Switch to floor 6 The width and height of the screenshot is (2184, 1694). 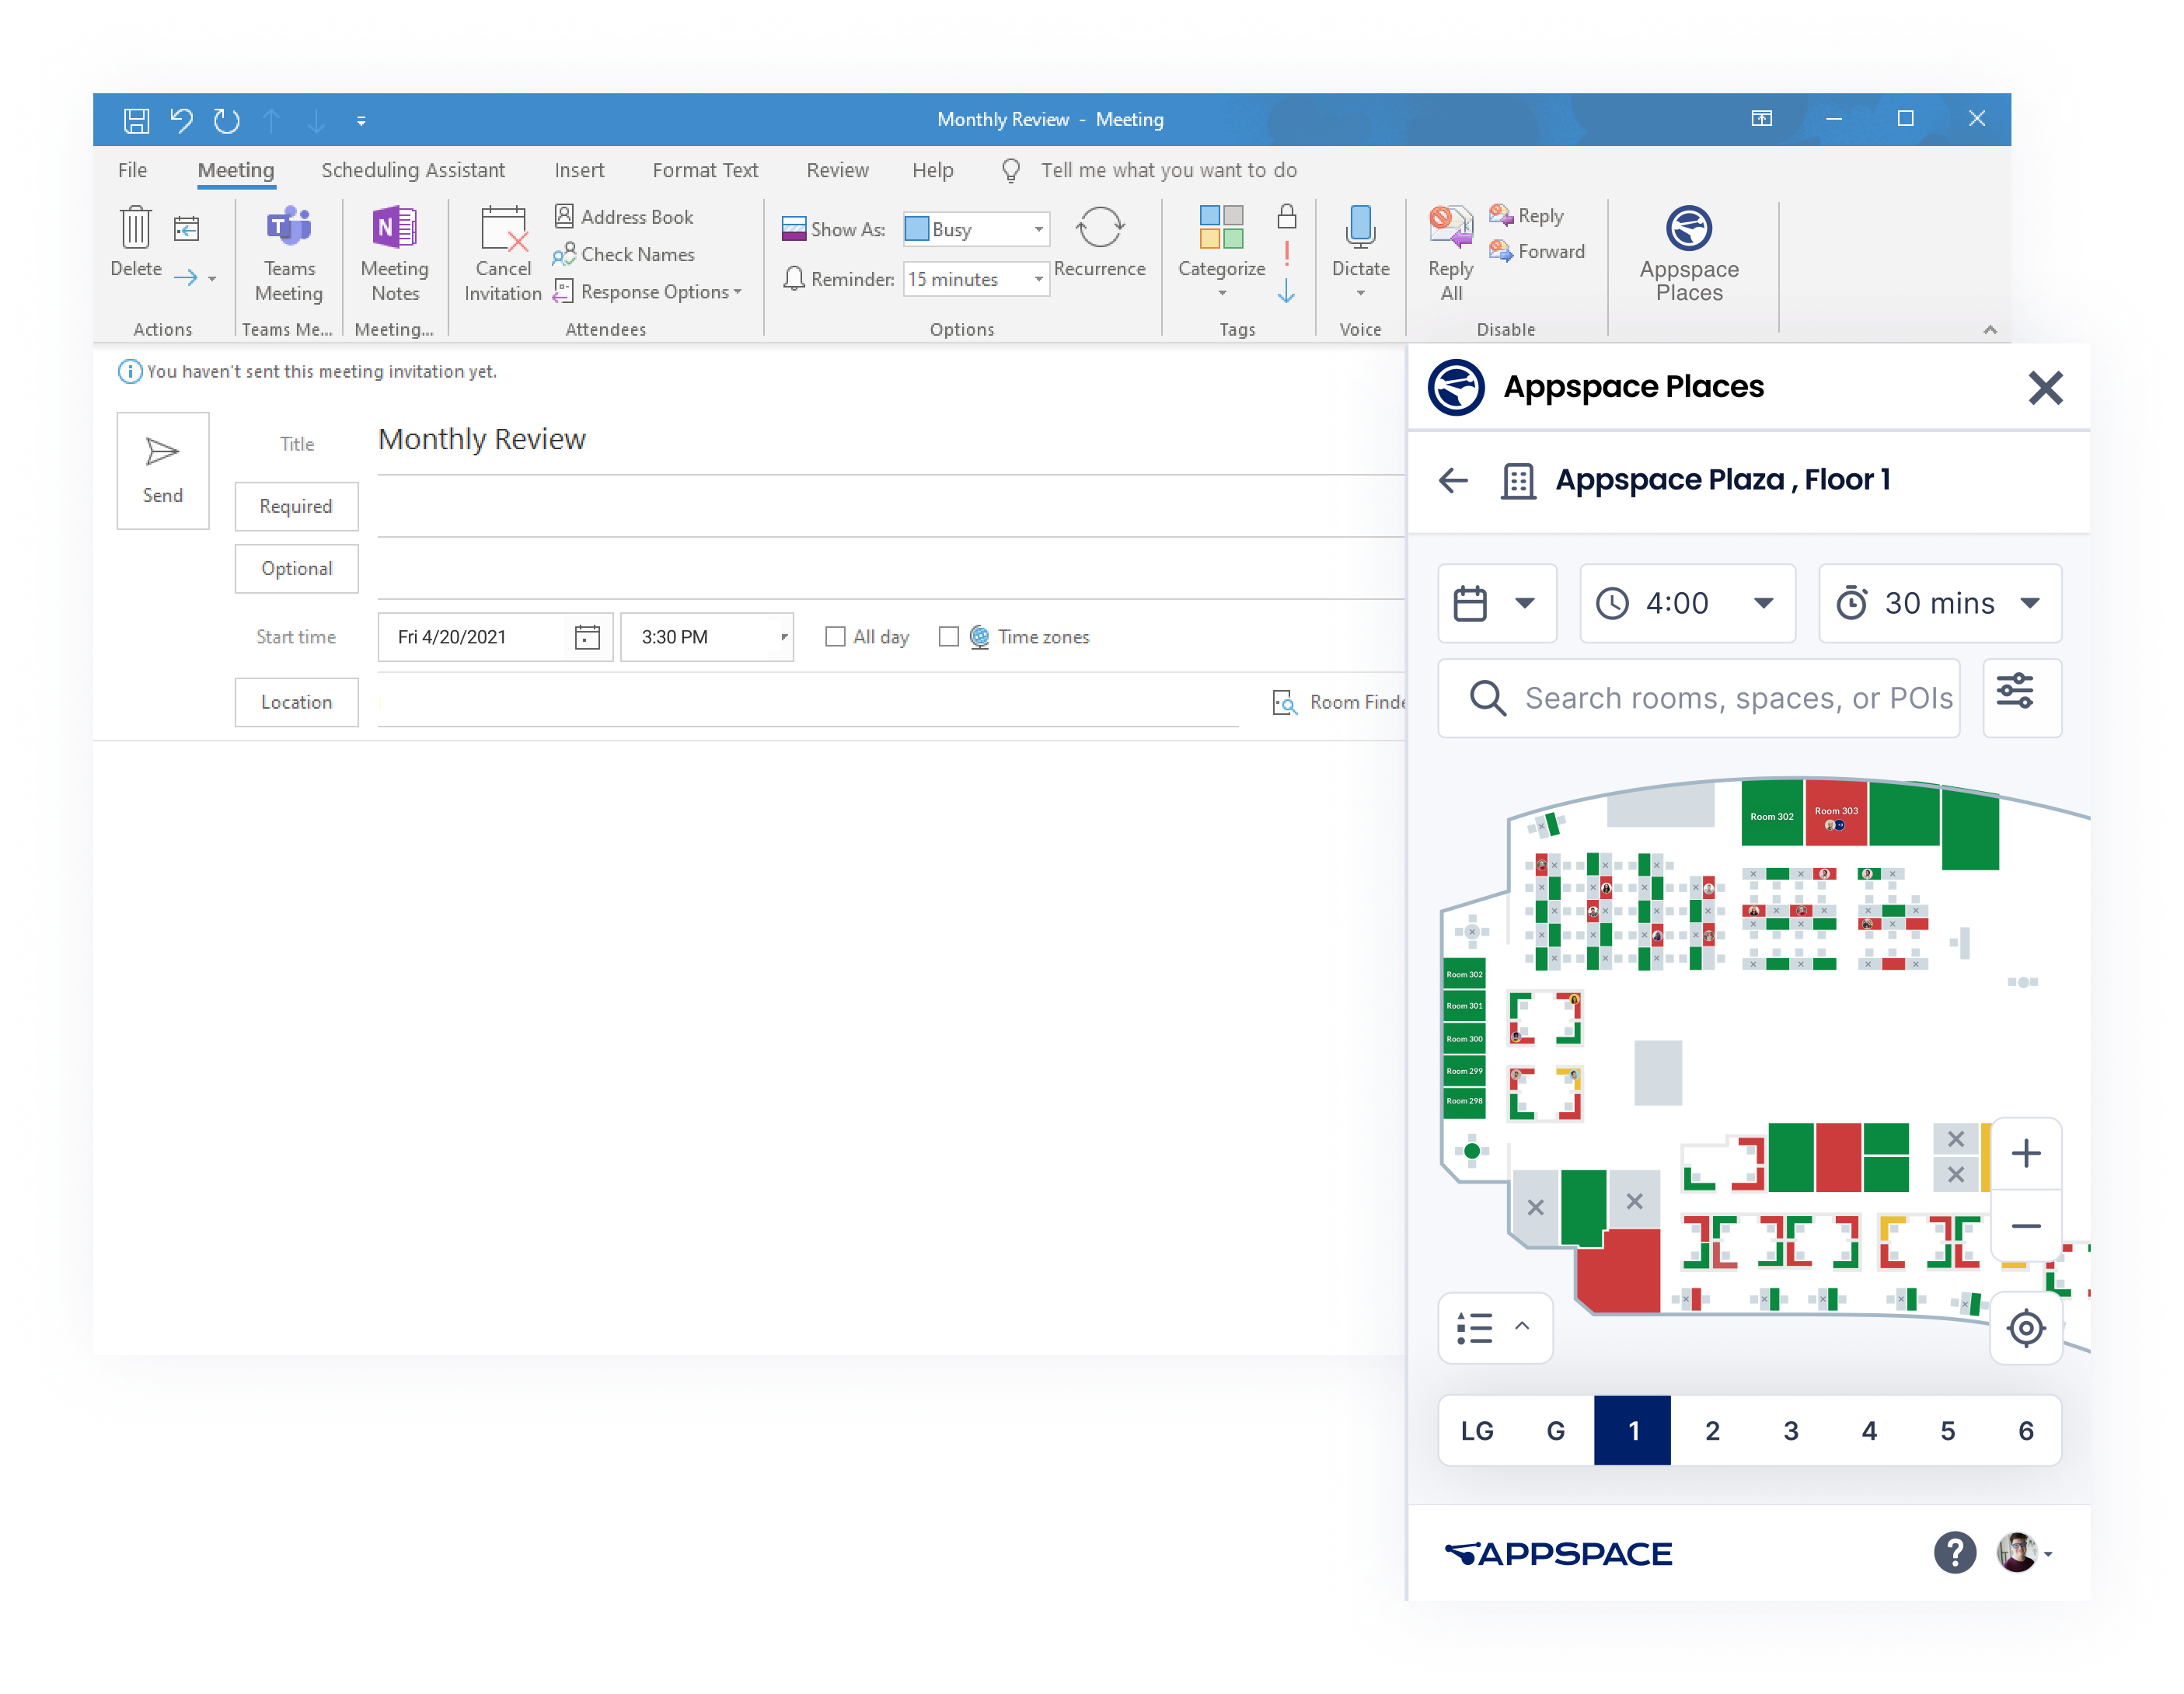pyautogui.click(x=2026, y=1431)
